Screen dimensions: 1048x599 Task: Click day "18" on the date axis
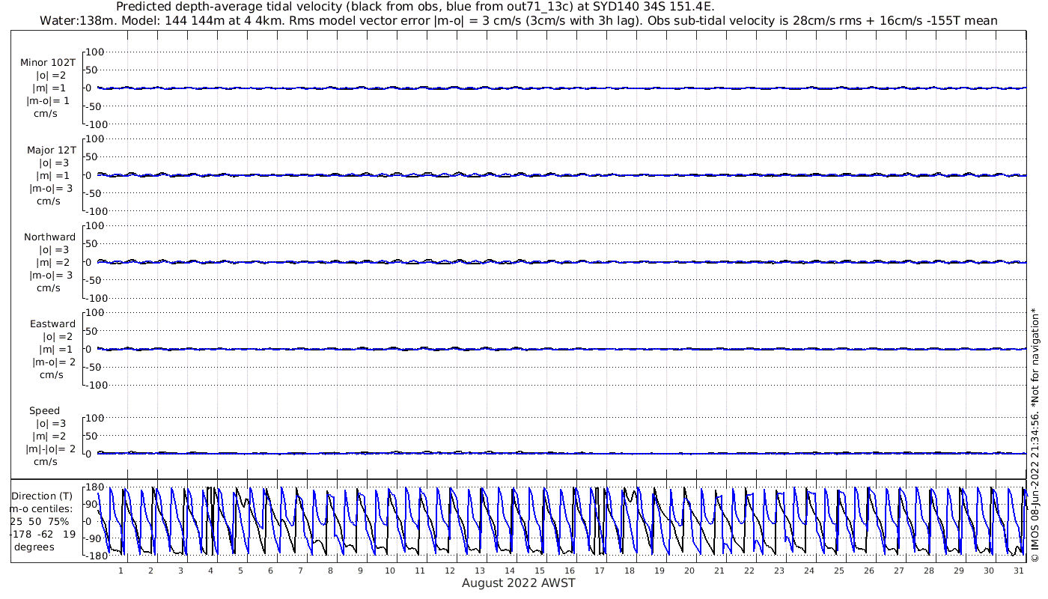pyautogui.click(x=630, y=571)
